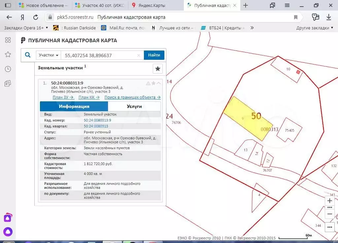Click parcel 10 on the map
Screen dimensions: 338x243
point(288,70)
